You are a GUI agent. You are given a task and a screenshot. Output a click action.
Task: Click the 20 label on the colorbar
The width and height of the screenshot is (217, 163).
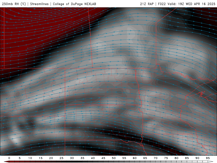tap(51, 158)
